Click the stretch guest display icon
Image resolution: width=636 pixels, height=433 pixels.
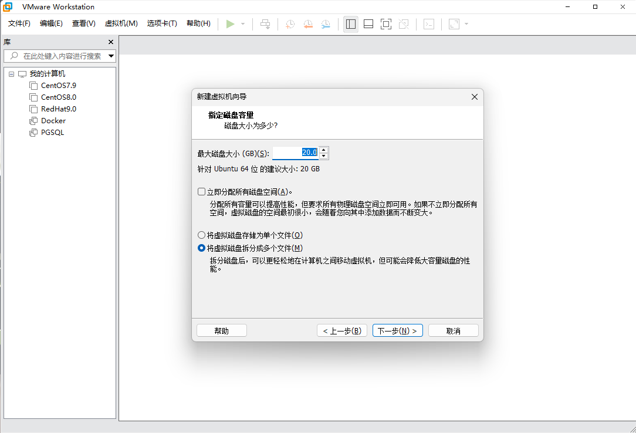click(454, 24)
